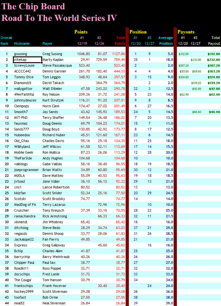Screen dimensions: 221x306
Task: Click nickname vegasds
Action: click(x=21, y=234)
